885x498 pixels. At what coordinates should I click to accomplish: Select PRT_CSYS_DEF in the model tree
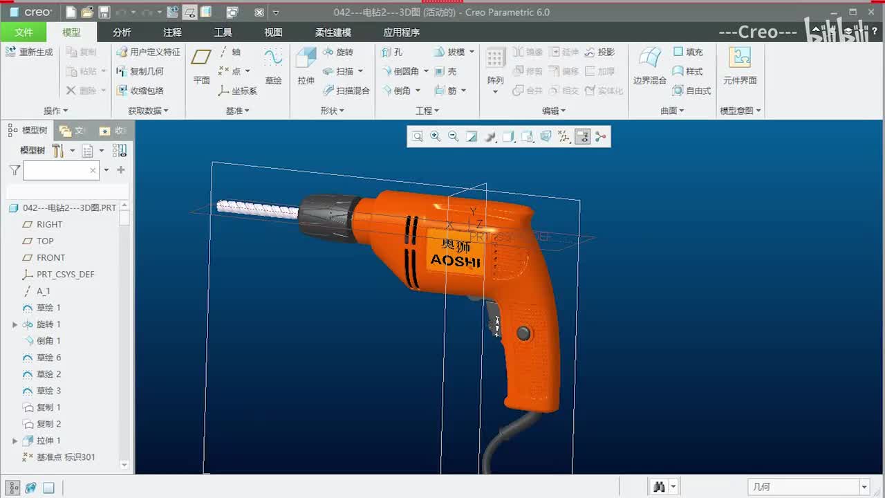pyautogui.click(x=65, y=275)
